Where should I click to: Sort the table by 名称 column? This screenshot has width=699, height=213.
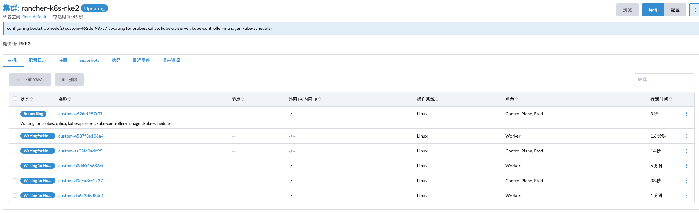click(x=65, y=99)
